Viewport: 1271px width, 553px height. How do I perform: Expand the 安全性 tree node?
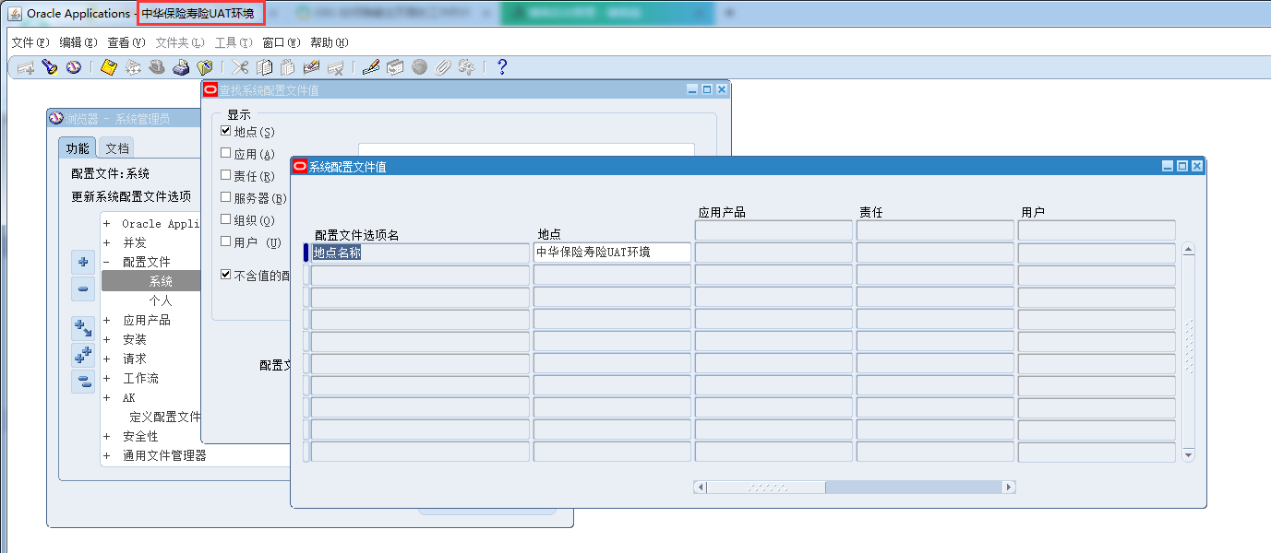tap(106, 436)
